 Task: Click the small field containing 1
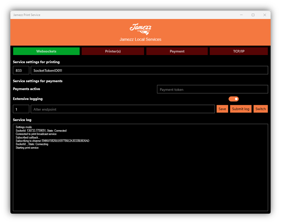(21, 109)
